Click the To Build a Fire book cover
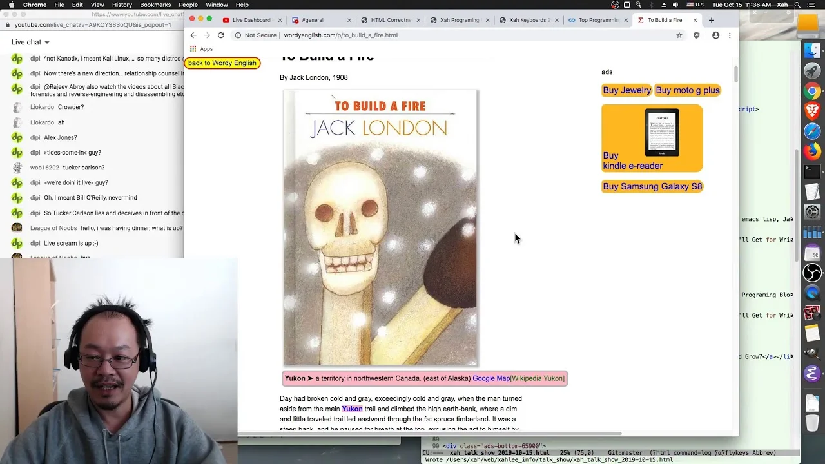Viewport: 825px width, 464px height. click(x=380, y=228)
